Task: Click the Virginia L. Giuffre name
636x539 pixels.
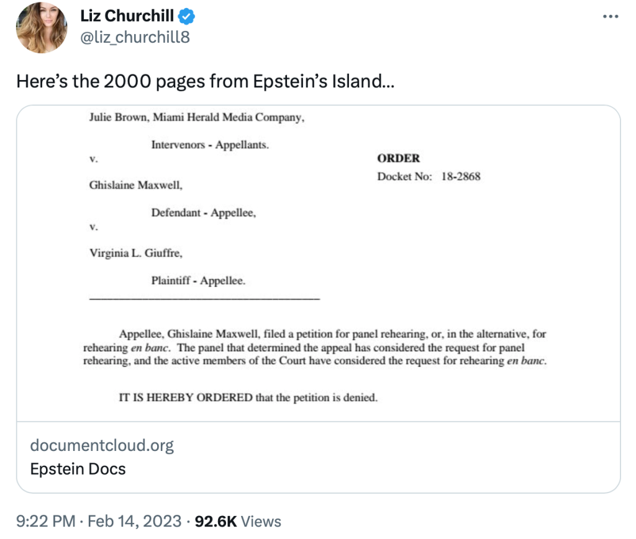Action: click(x=136, y=252)
